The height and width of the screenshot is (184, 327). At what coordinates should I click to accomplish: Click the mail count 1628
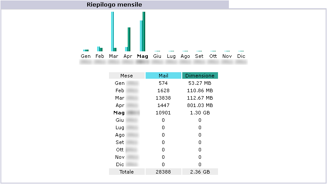coord(163,90)
